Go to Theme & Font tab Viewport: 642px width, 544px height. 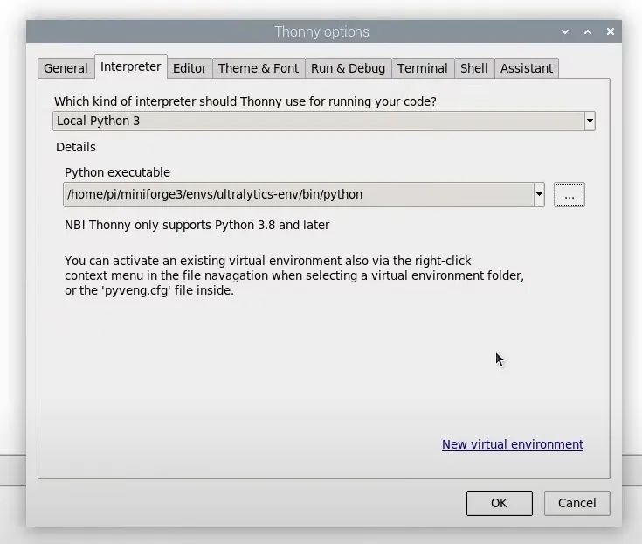(259, 68)
